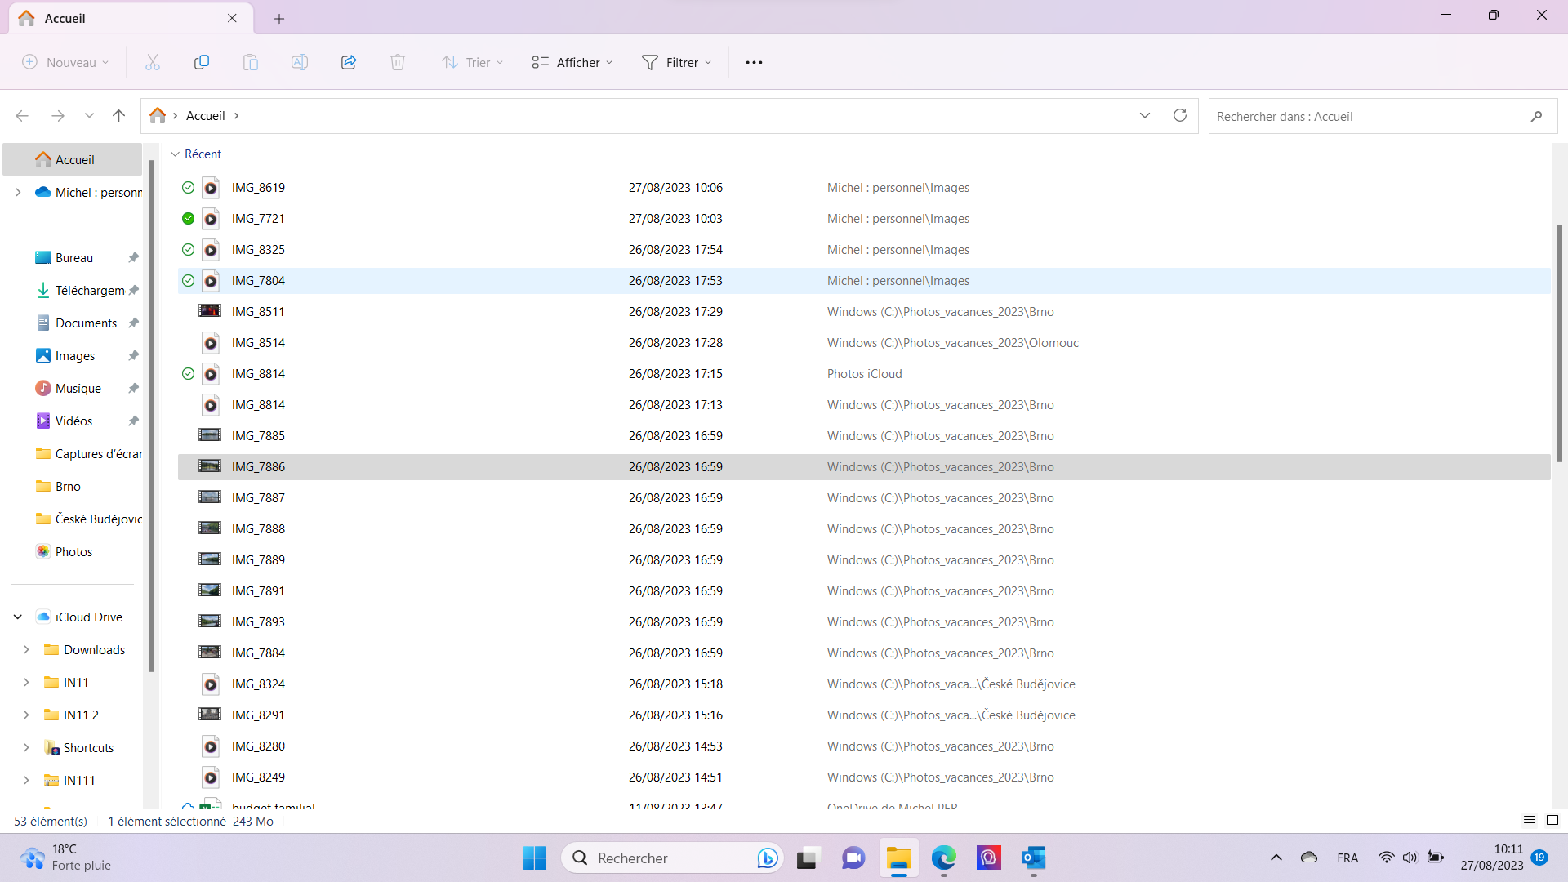Expand the Downloads folder in iCloud Drive

coord(26,649)
